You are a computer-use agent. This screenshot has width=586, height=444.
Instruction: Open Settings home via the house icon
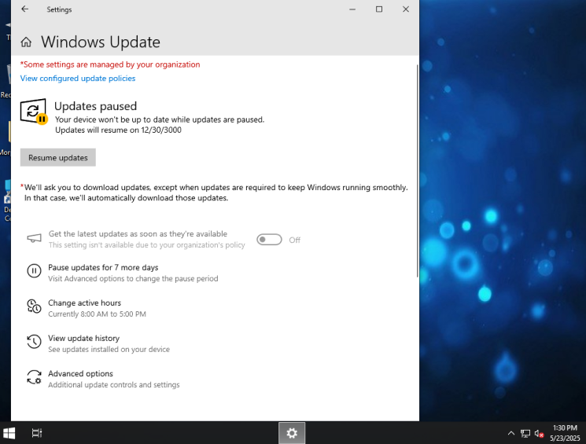point(26,42)
